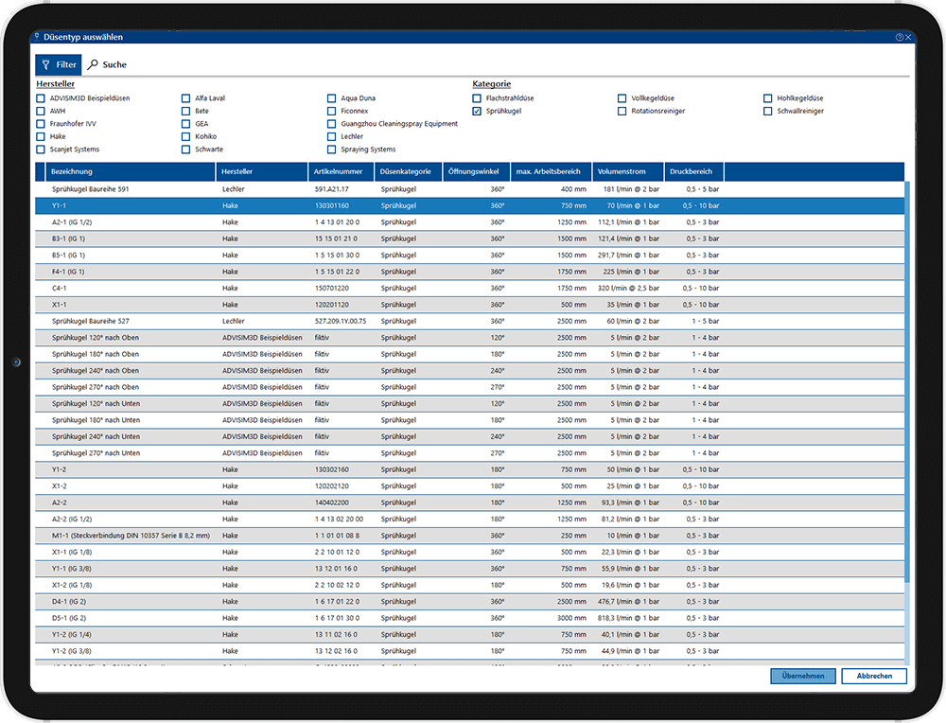Toggle the Hake manufacturer checkbox
This screenshot has height=723, width=946.
41,136
